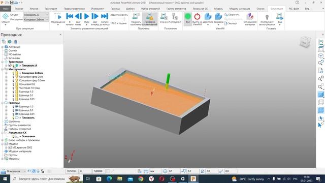
Task: Toggle the lightbulb of Концевая сфер 2мм tool
Action: (x=13, y=77)
